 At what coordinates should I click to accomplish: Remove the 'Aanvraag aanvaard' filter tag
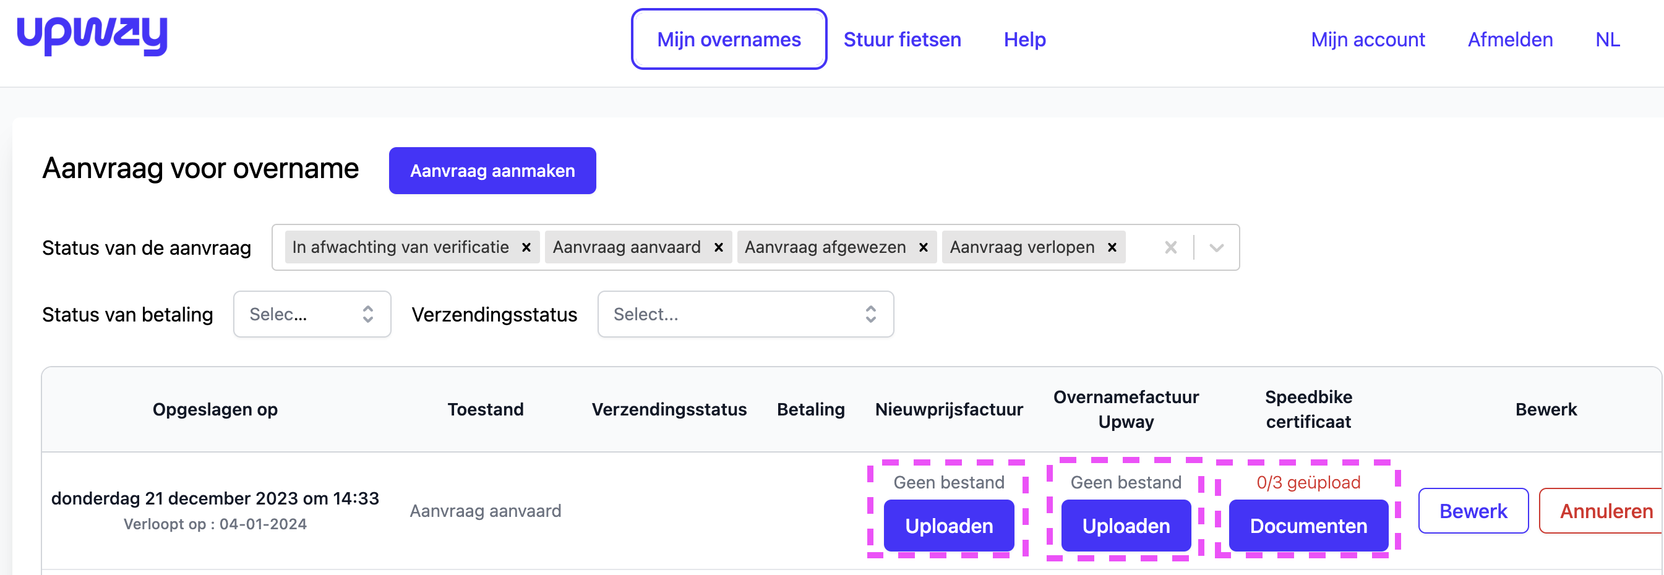(x=718, y=248)
